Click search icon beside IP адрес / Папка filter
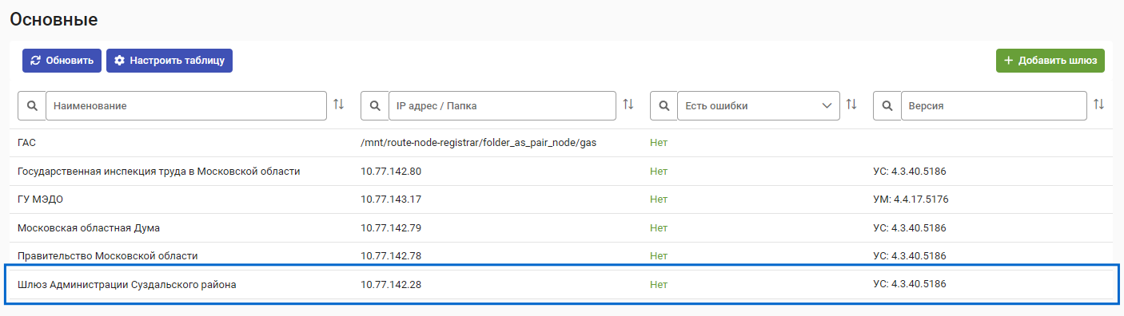Screen dimensions: 1124x316 tap(375, 105)
